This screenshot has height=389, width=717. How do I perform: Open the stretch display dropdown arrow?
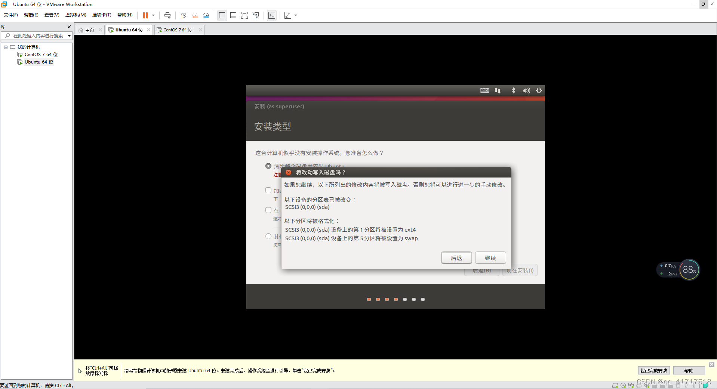click(296, 15)
